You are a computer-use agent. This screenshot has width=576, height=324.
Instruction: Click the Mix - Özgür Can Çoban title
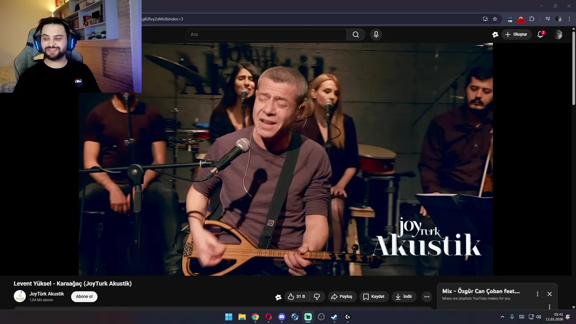click(481, 291)
